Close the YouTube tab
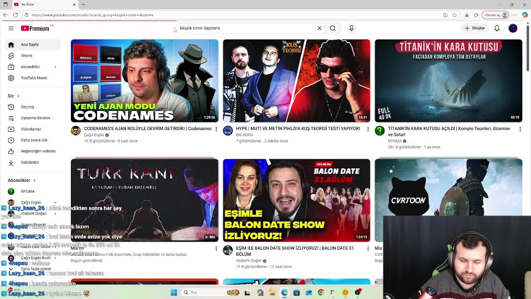 74,5
